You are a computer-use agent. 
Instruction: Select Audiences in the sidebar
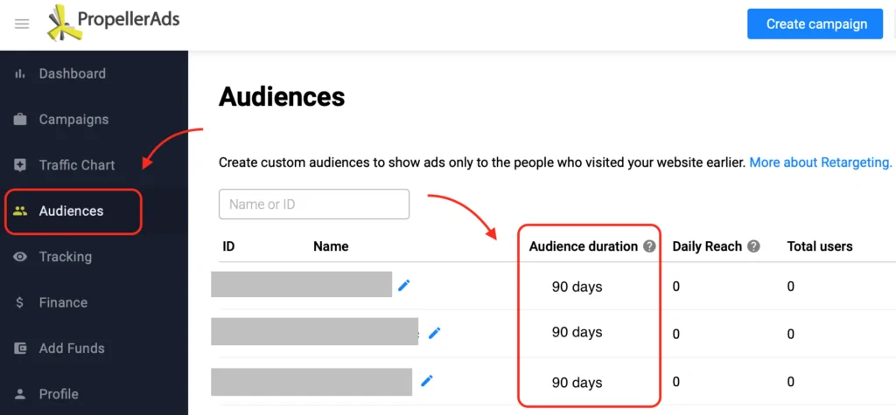[73, 211]
